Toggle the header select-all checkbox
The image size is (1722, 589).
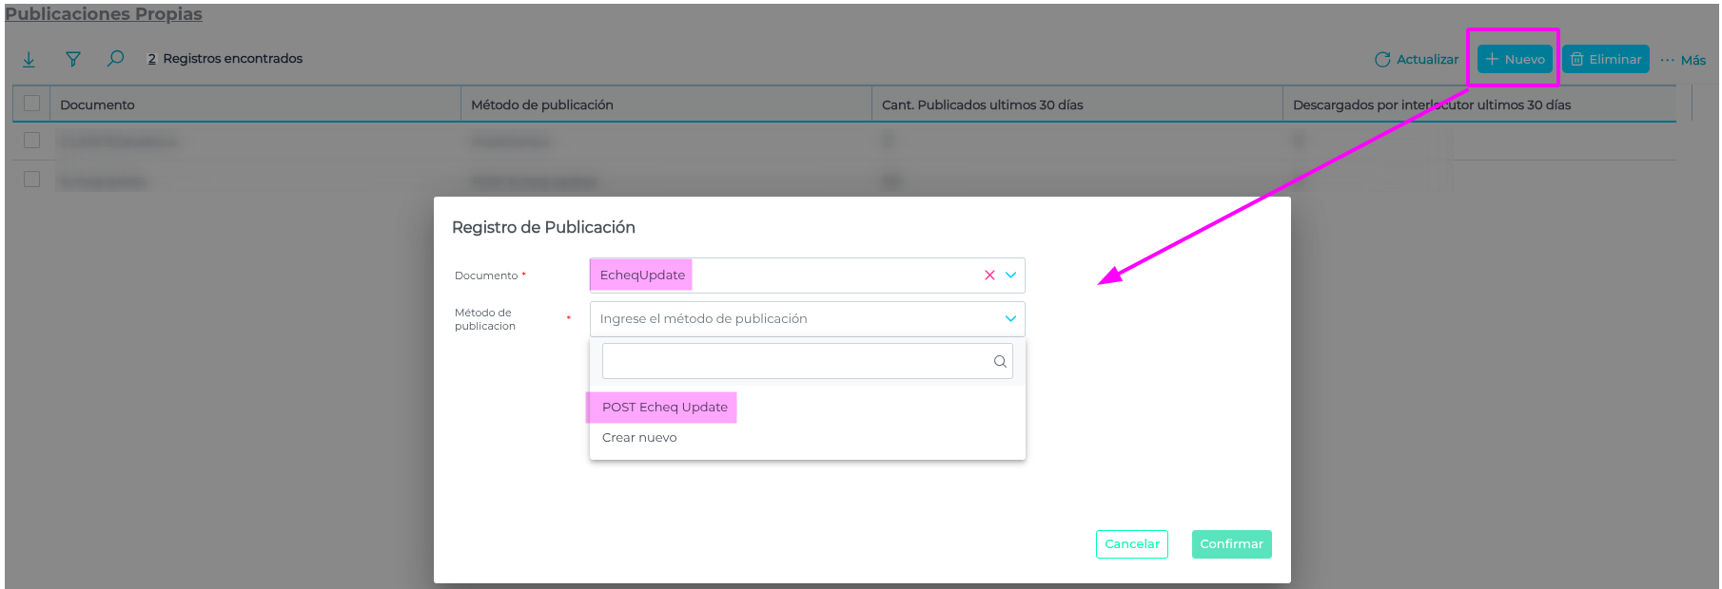tap(31, 103)
